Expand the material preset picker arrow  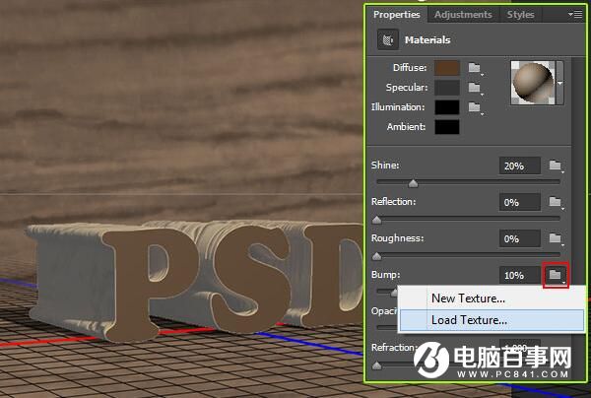(560, 83)
